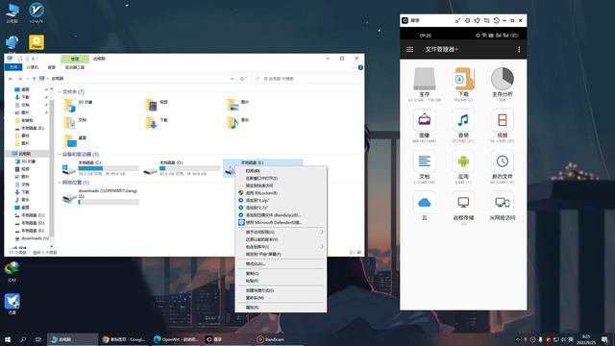Expand the 包含到库中 submenu arrow
Screen dimensions: 615x346
[322, 247]
